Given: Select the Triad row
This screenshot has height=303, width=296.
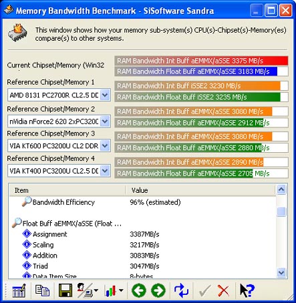Looking at the screenshot, I should (x=142, y=266).
